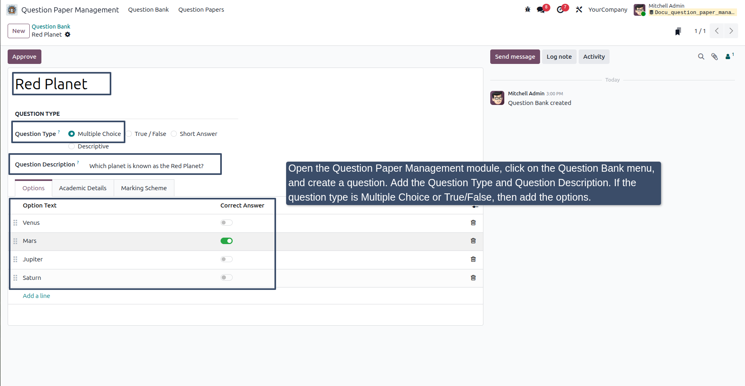The image size is (745, 386).
Task: Click the Send message button
Action: point(515,57)
